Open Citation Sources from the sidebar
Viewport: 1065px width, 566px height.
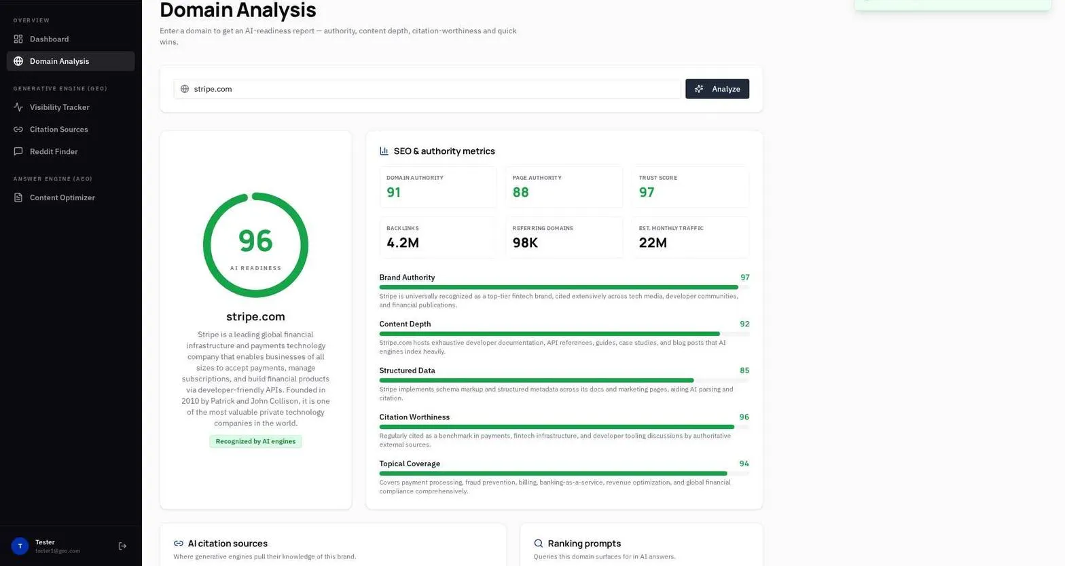pos(71,129)
